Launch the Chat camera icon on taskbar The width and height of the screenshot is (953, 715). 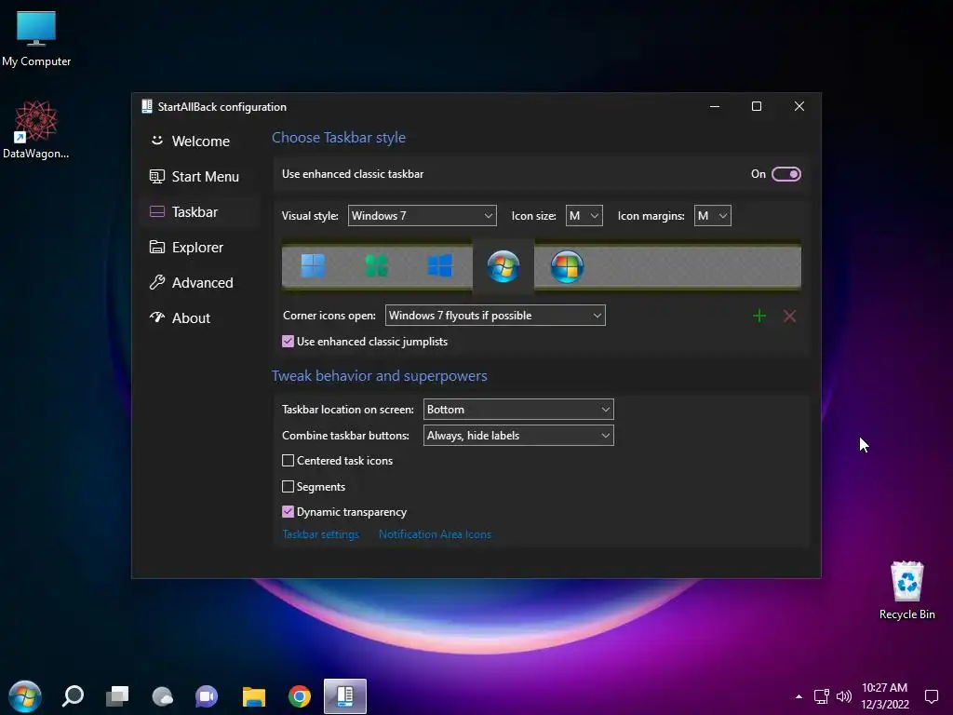tap(207, 696)
